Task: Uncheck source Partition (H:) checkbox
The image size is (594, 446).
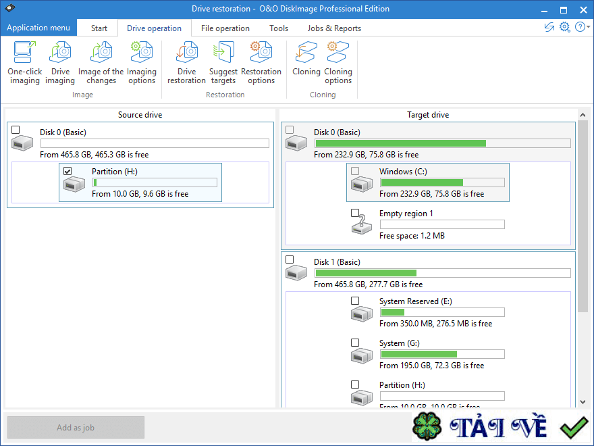Action: point(67,171)
